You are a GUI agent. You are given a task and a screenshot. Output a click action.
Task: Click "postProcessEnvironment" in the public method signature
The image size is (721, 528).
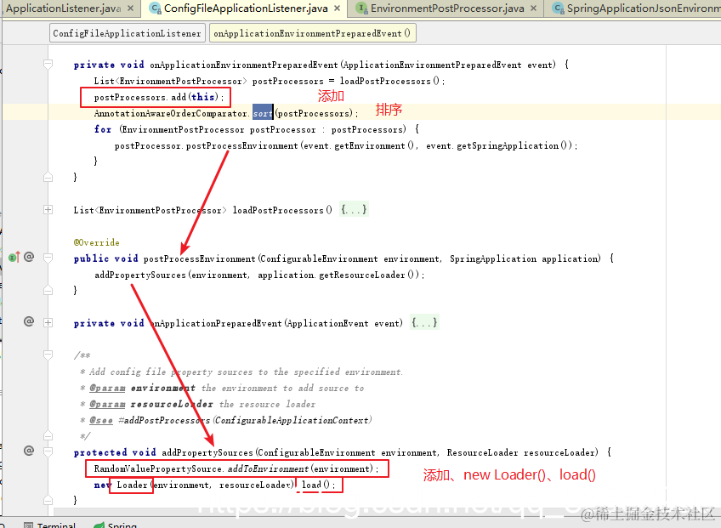point(199,258)
